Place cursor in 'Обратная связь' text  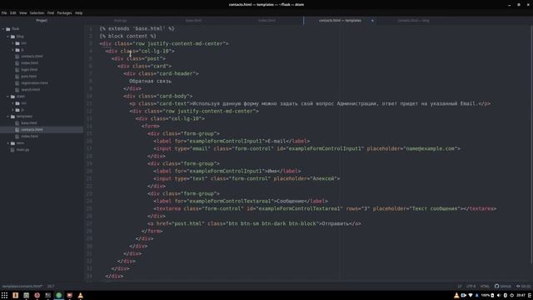pos(150,82)
